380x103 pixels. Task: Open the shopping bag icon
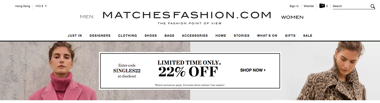pyautogui.click(x=322, y=6)
